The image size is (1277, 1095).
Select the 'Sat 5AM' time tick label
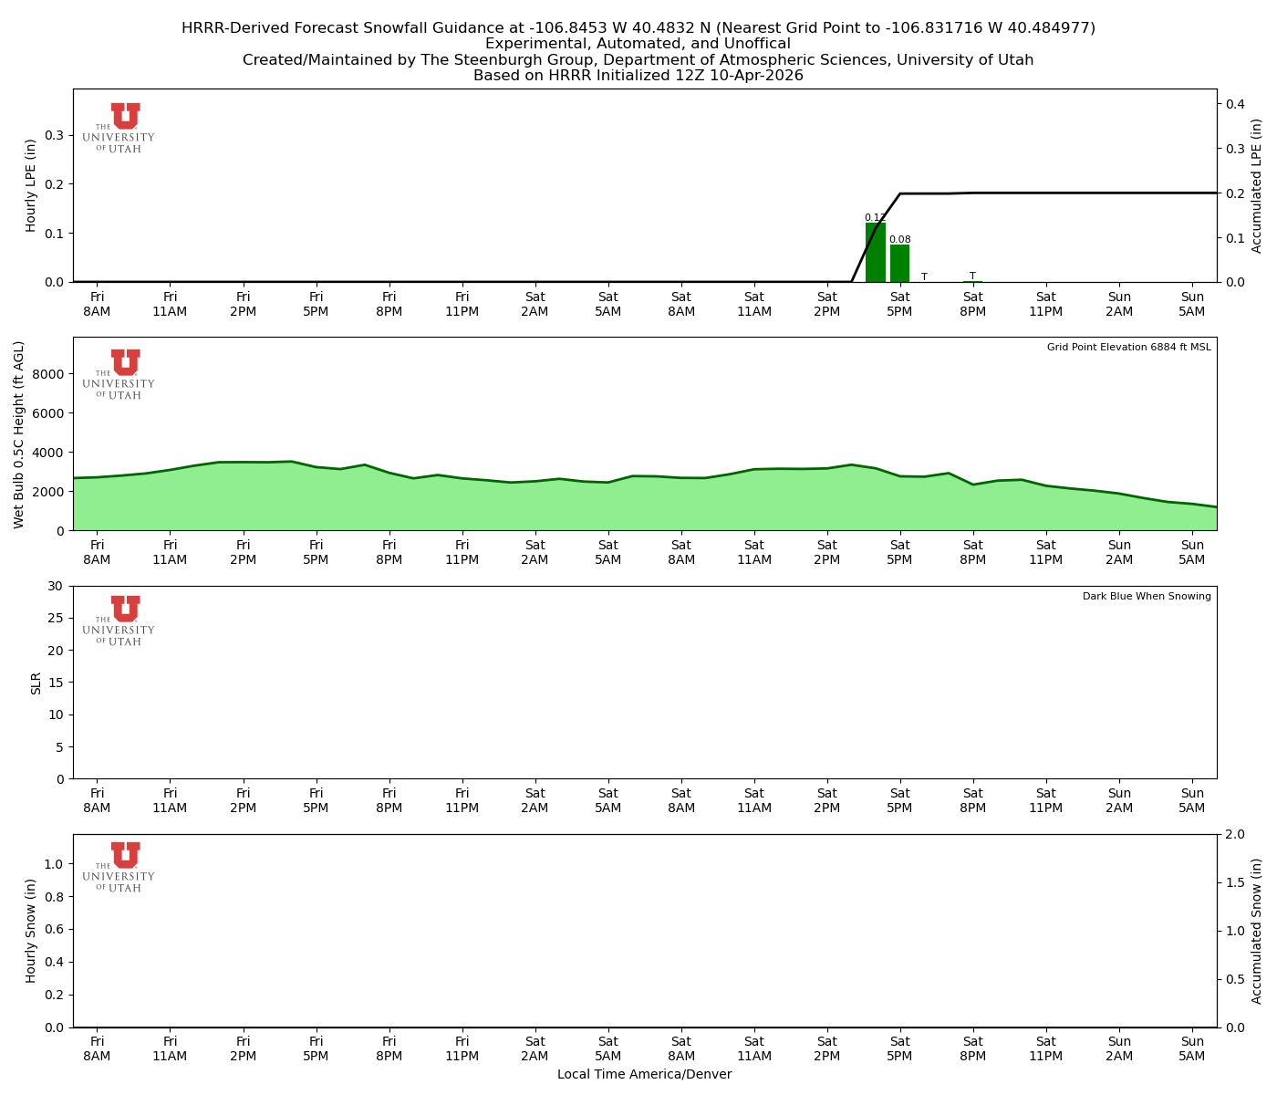click(x=608, y=303)
